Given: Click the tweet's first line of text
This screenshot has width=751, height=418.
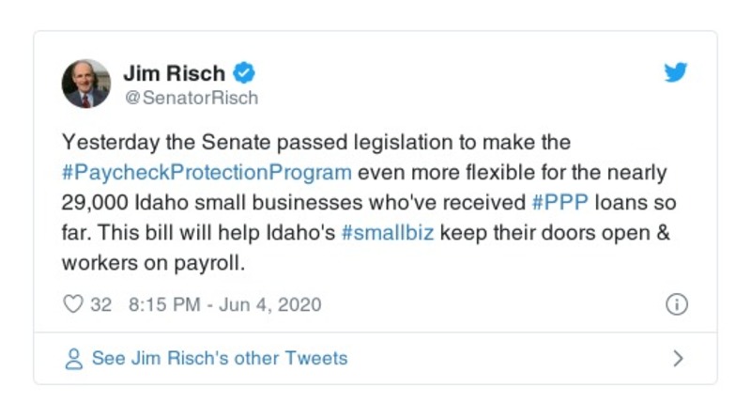Looking at the screenshot, I should click(315, 143).
